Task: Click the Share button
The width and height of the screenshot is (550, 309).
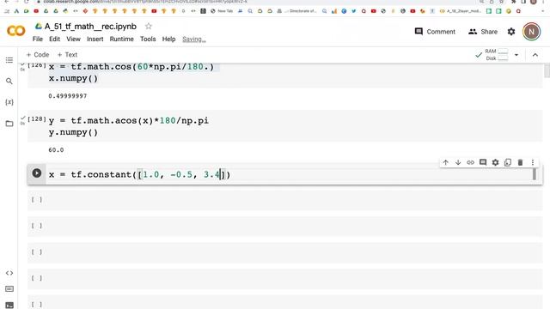Action: (483, 32)
